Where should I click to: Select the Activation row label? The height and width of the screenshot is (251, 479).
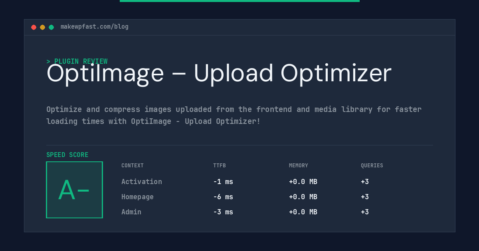[x=142, y=182]
